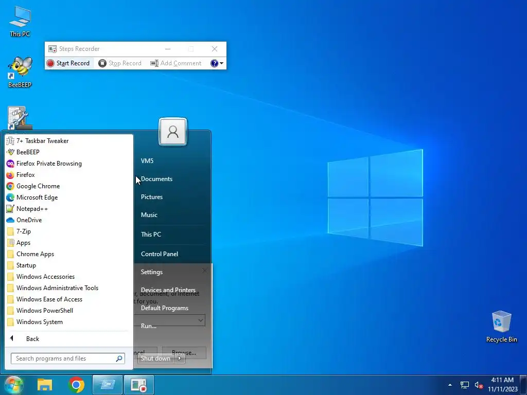Screen dimensions: 527x395
Task: Open the Steps Recorder help dropdown
Action: tap(217, 63)
